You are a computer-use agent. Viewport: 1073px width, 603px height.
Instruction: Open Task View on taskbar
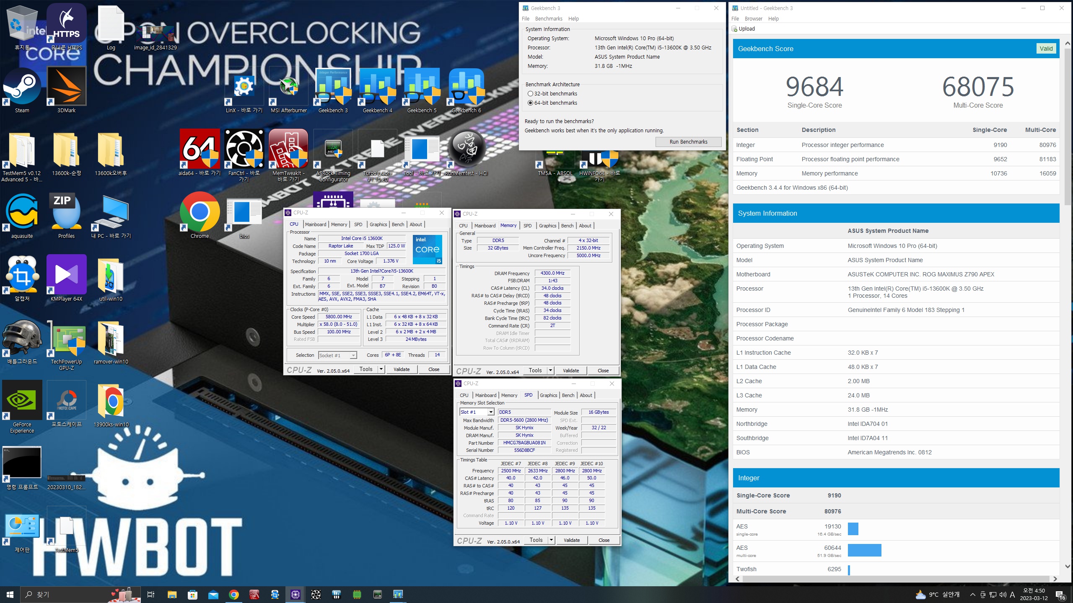[151, 595]
